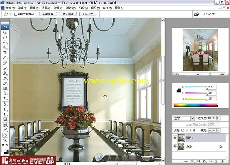This screenshot has width=230, height=165.
Task: Open the File menu
Action: [10, 8]
